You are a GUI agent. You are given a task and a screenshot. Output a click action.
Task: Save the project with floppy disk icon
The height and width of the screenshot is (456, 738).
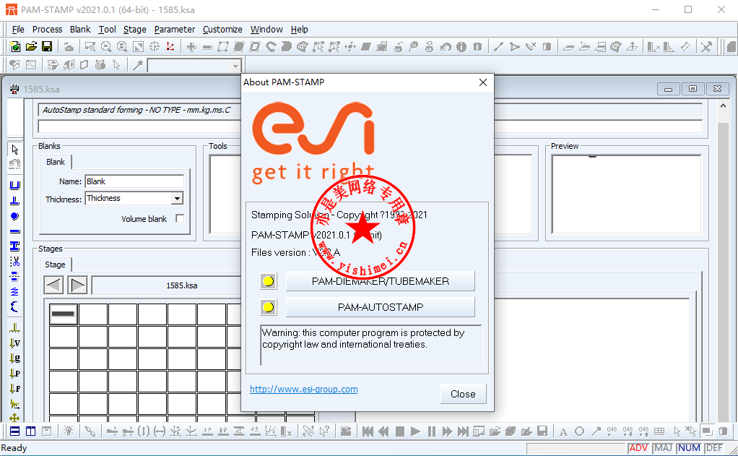click(x=47, y=47)
